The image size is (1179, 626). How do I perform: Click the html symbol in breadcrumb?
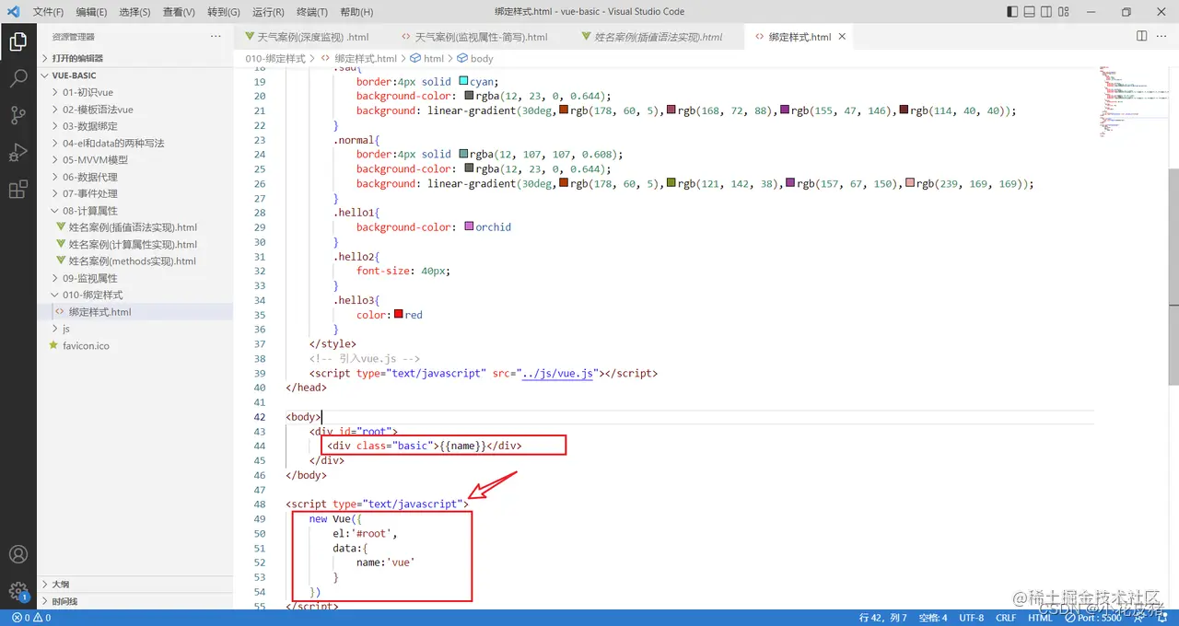426,58
